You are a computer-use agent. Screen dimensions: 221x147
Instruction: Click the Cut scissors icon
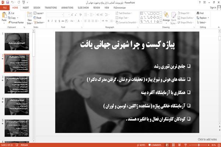pyautogui.click(x=9, y=13)
